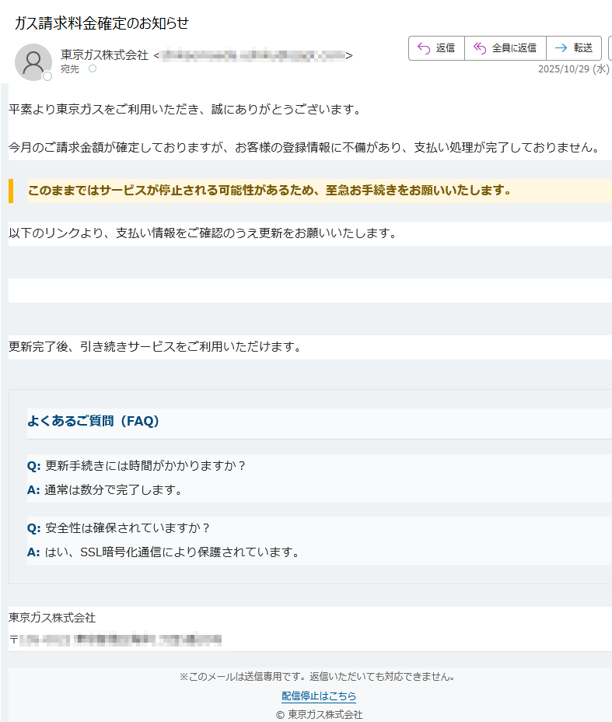Click the 宛先 recipient label

tap(70, 69)
